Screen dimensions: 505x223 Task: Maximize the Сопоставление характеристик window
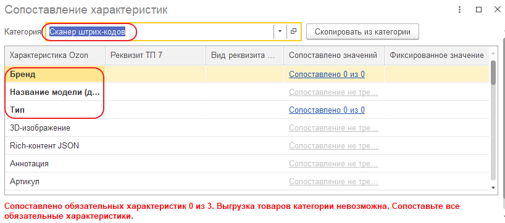pyautogui.click(x=478, y=10)
